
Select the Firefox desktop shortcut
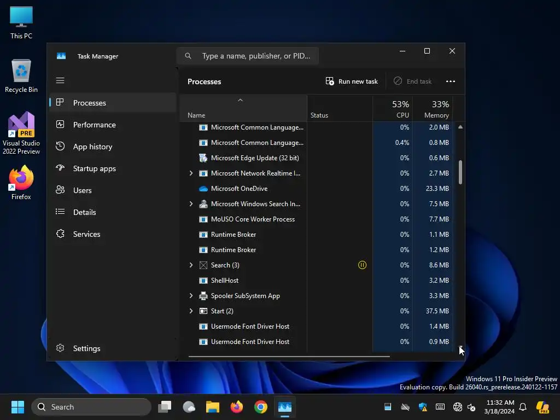tap(21, 183)
